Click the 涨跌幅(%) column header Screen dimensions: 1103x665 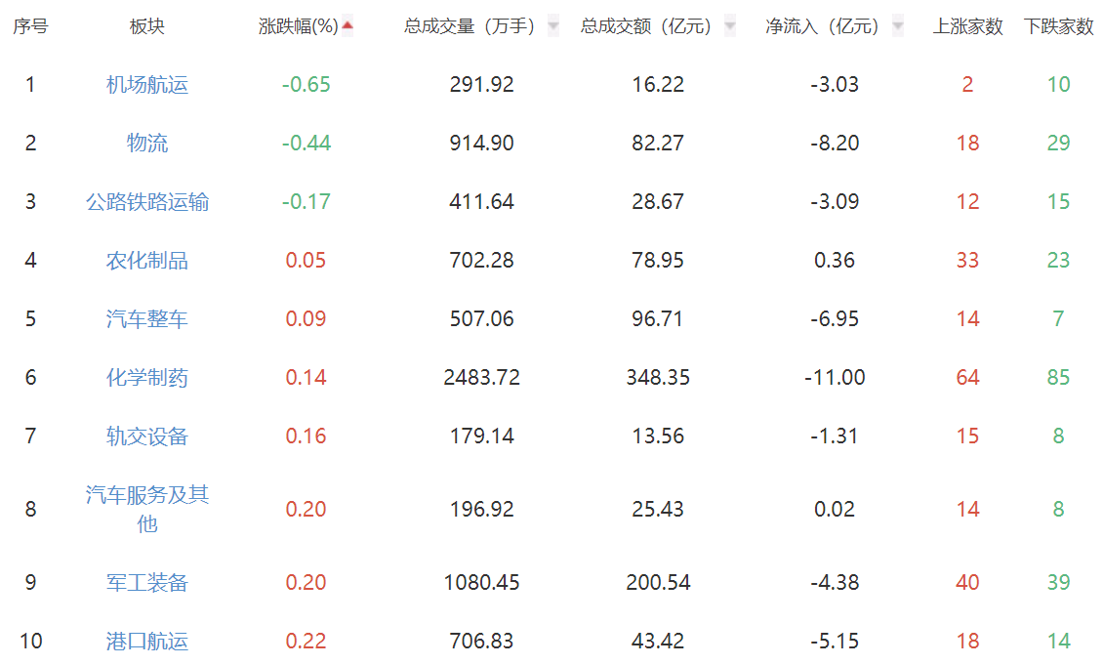pos(298,26)
